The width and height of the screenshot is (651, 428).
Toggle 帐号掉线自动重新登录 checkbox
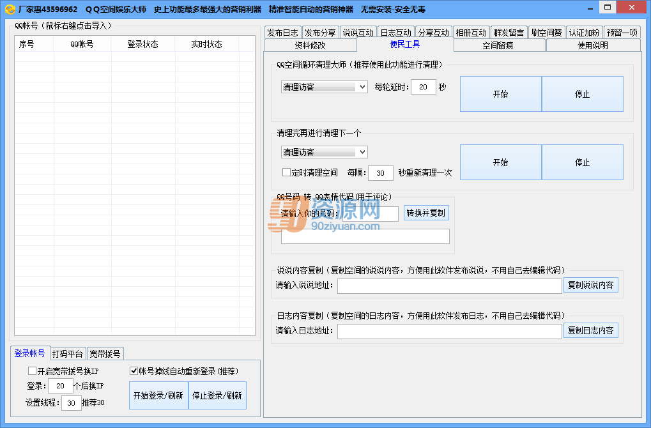click(x=134, y=371)
